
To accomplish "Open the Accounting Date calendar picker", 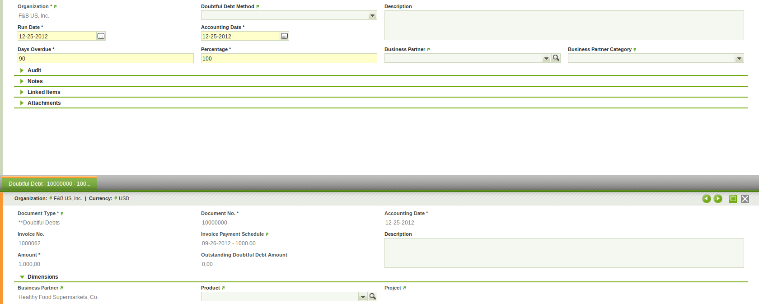I will tap(284, 36).
